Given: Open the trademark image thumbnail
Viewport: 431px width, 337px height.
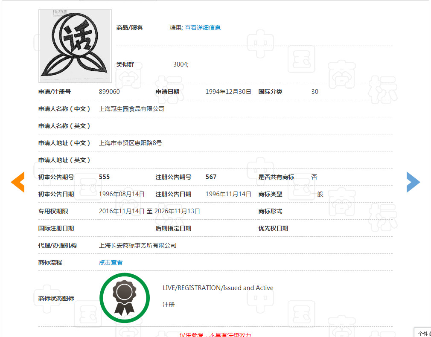Looking at the screenshot, I should 75,45.
